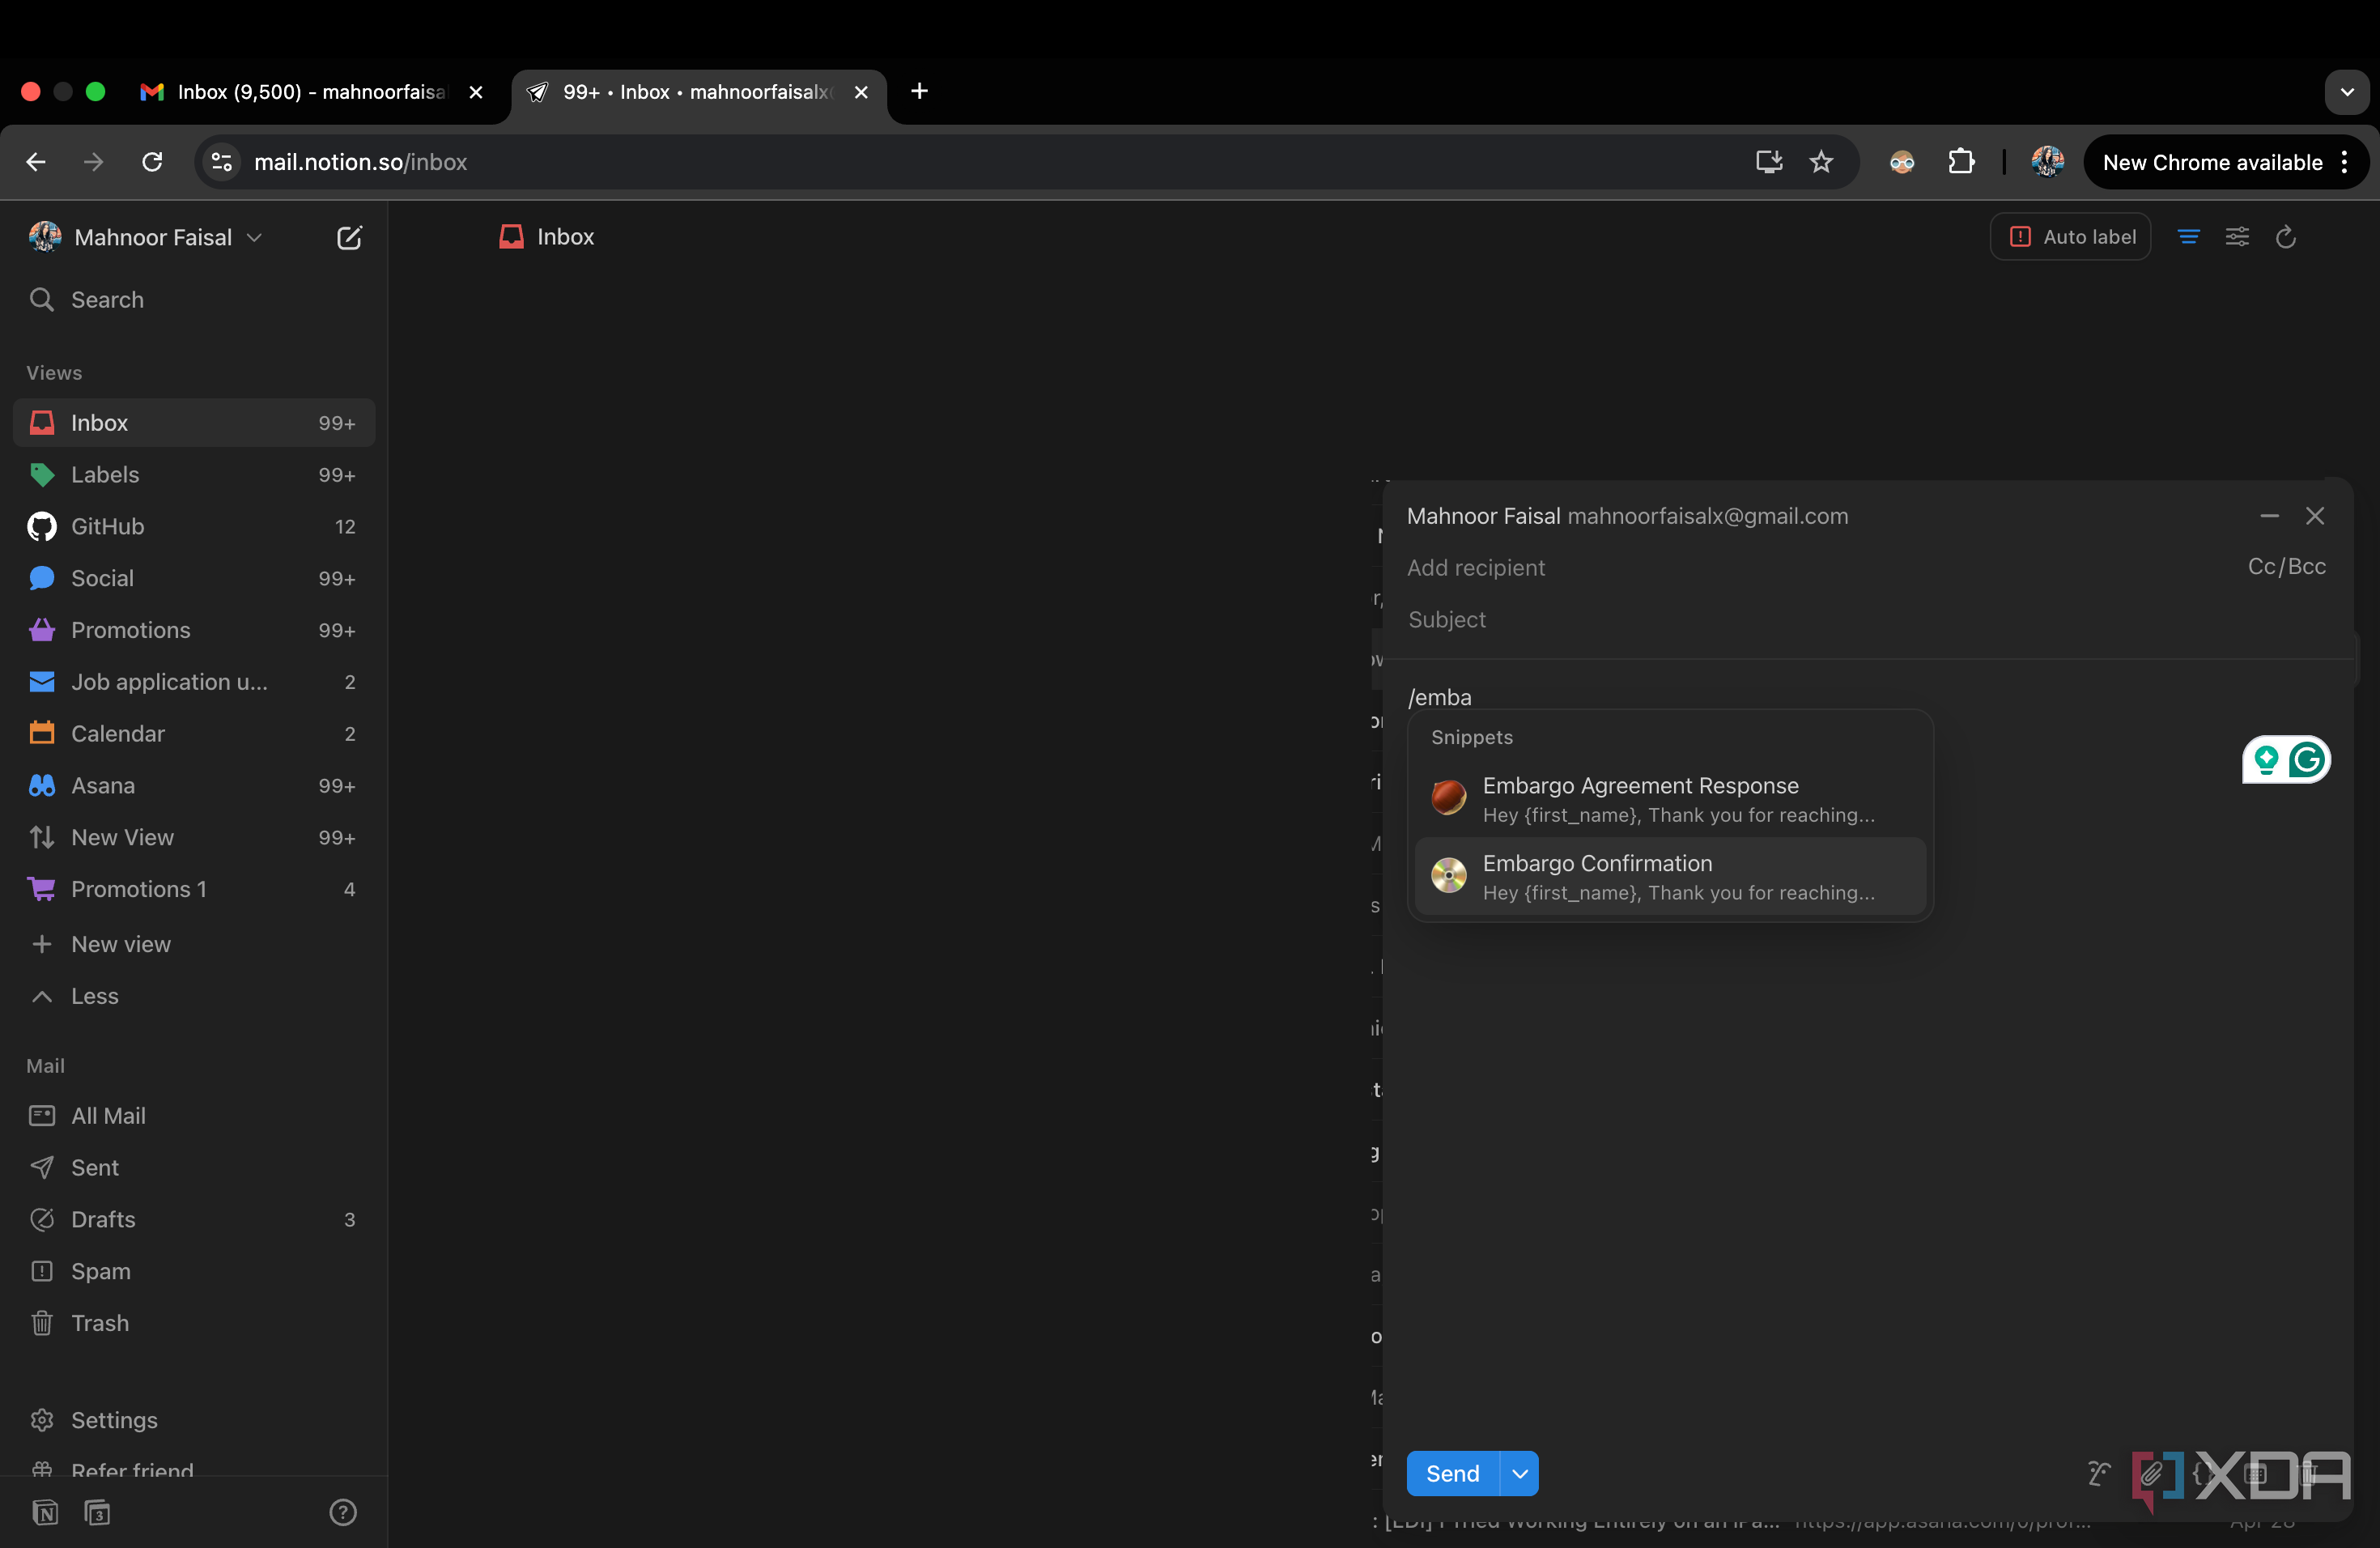The image size is (2380, 1548).
Task: Open the Asana view
Action: (193, 786)
